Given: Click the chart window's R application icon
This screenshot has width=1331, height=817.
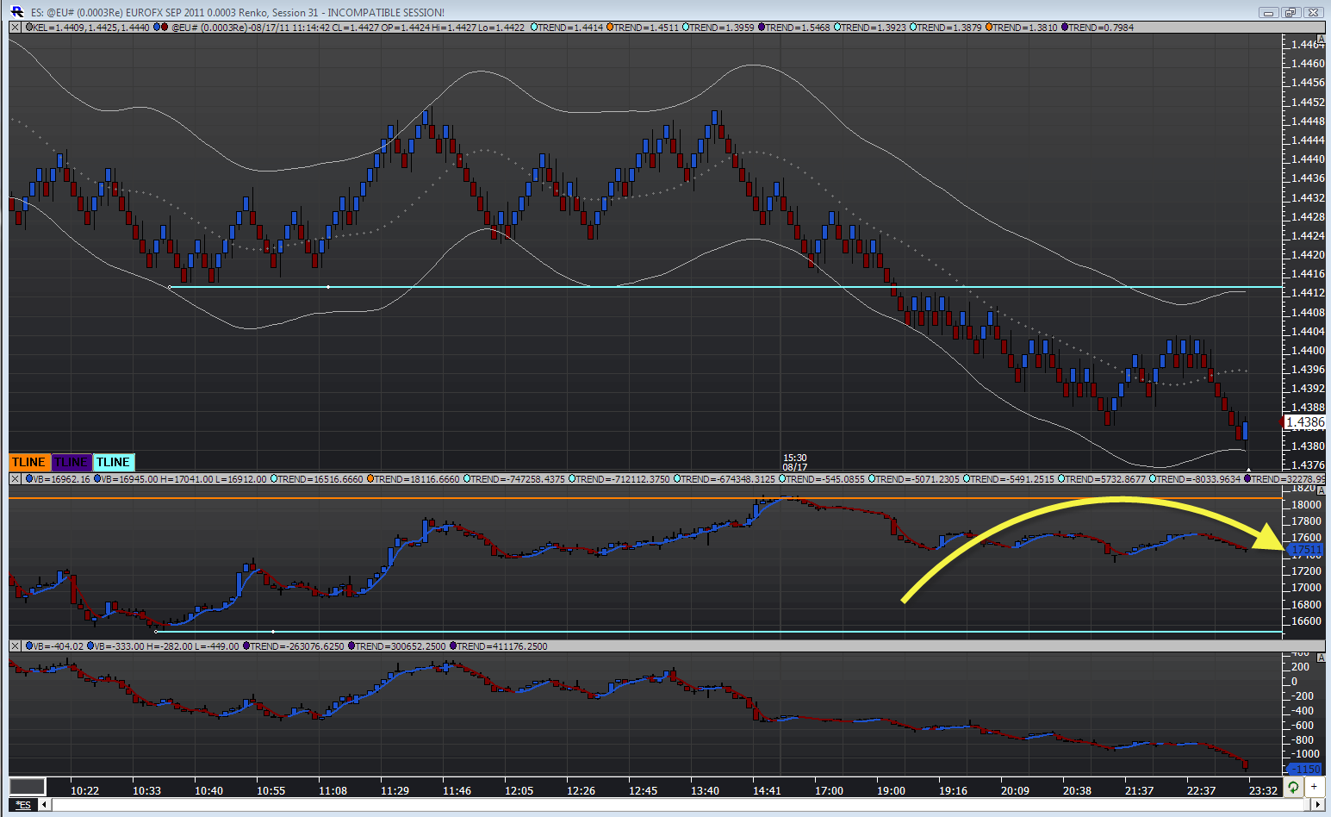Looking at the screenshot, I should tap(16, 12).
